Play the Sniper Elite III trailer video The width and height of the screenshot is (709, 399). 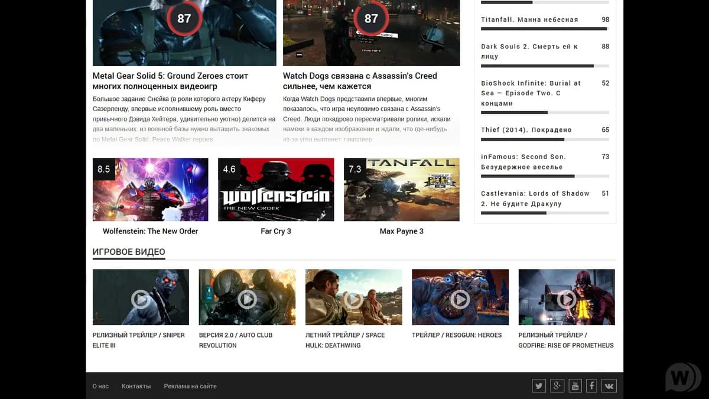click(x=141, y=300)
